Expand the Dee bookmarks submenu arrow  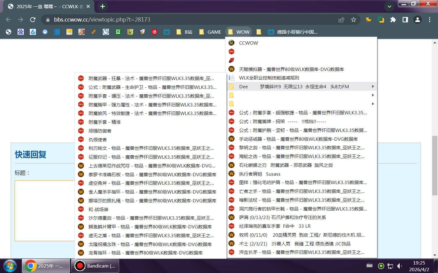(373, 86)
